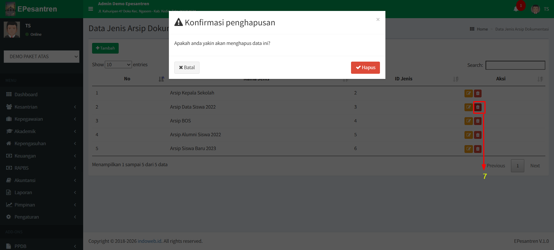Open the TS user avatar in header
The height and width of the screenshot is (250, 554).
coord(536,9)
